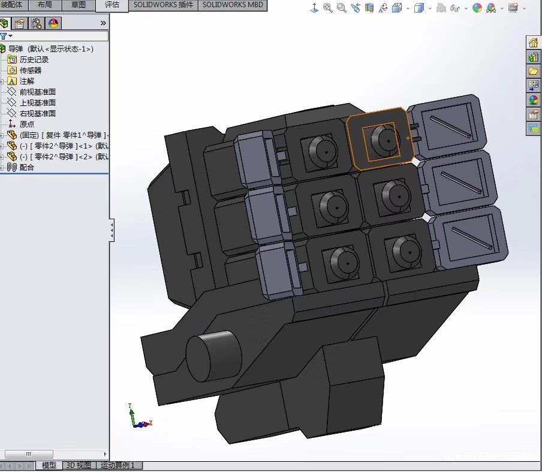542x472 pixels.
Task: Expand the 注解 annotations node
Action: pyautogui.click(x=2, y=81)
